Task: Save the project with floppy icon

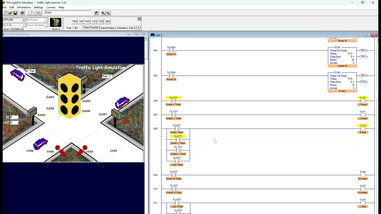Action: pyautogui.click(x=15, y=13)
